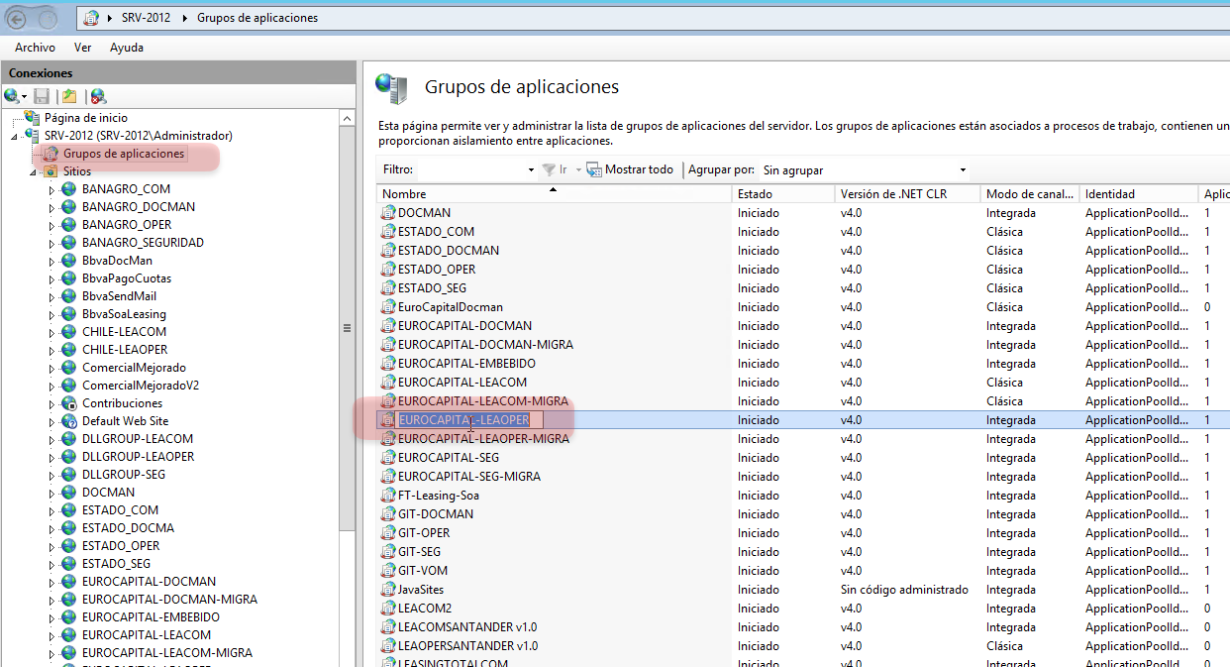Click the funnel icon next to Ir

point(550,168)
